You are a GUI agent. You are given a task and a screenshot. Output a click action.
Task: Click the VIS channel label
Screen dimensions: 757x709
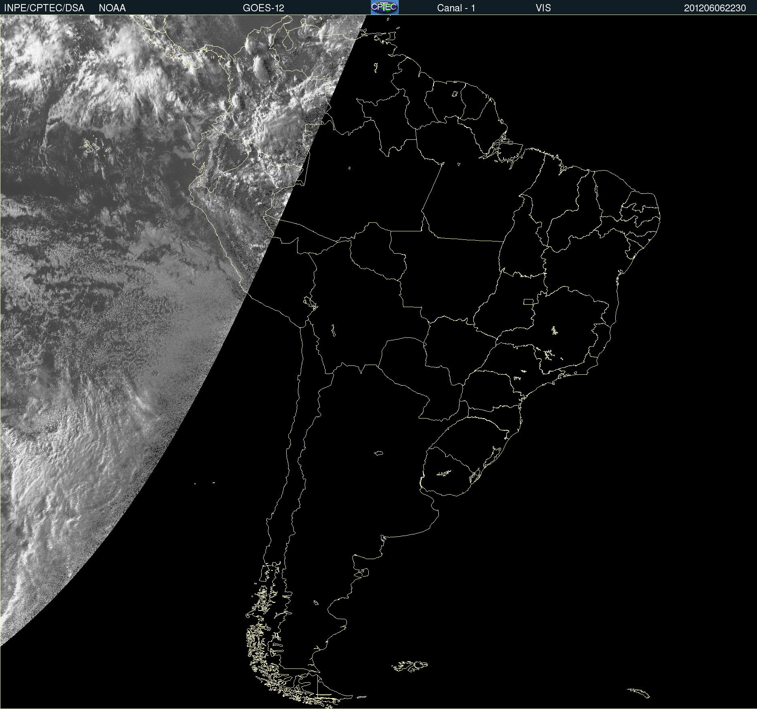543,8
